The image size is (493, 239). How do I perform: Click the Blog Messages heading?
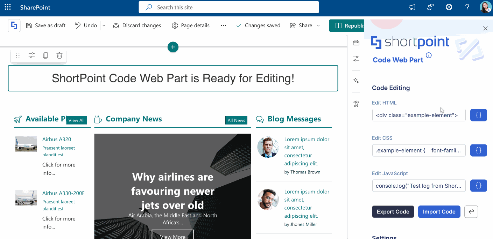coord(294,119)
